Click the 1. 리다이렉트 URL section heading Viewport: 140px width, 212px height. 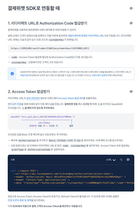(47, 23)
